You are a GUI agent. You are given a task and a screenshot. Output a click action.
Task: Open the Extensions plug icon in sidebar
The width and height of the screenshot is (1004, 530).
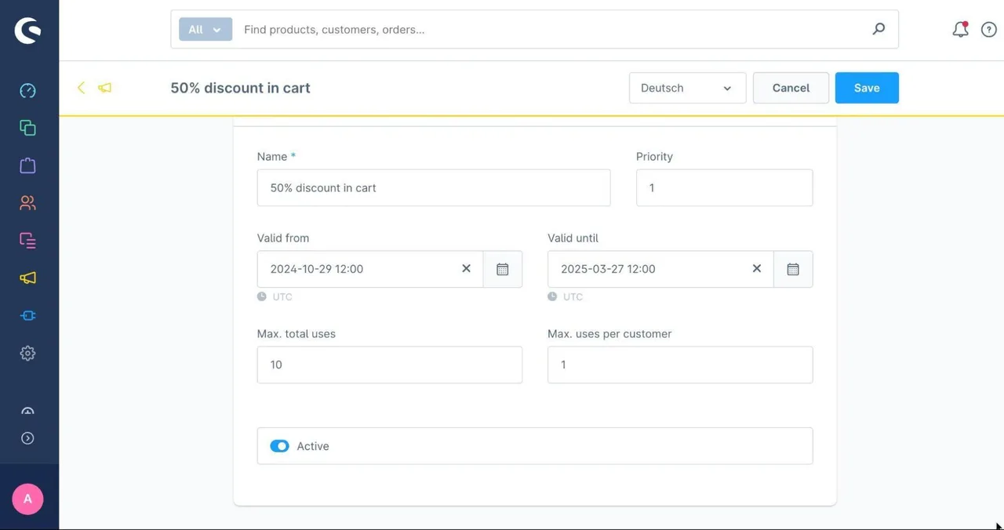click(27, 316)
